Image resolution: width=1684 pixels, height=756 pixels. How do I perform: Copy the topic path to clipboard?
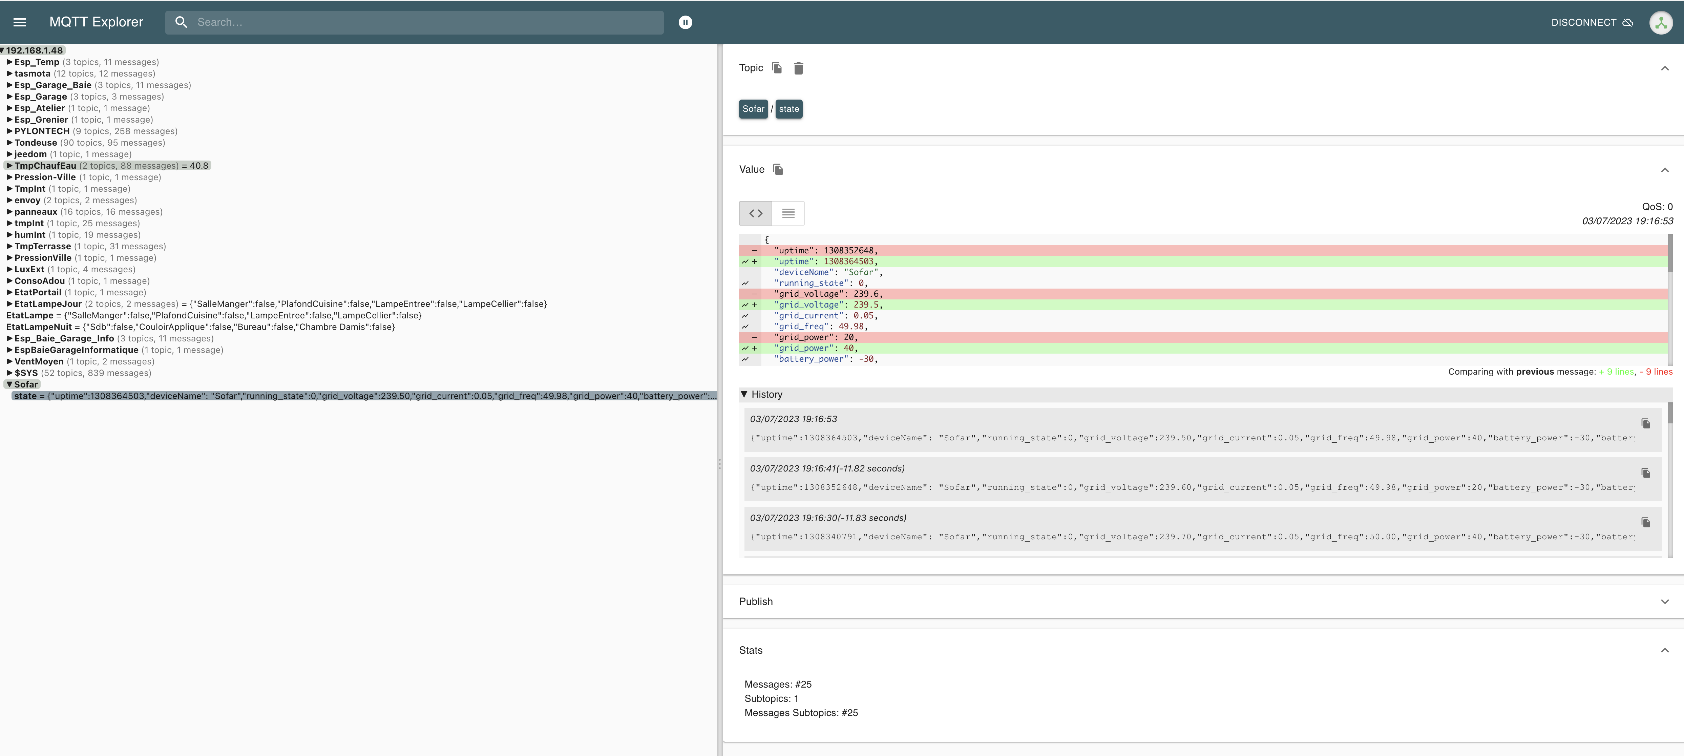(x=777, y=68)
